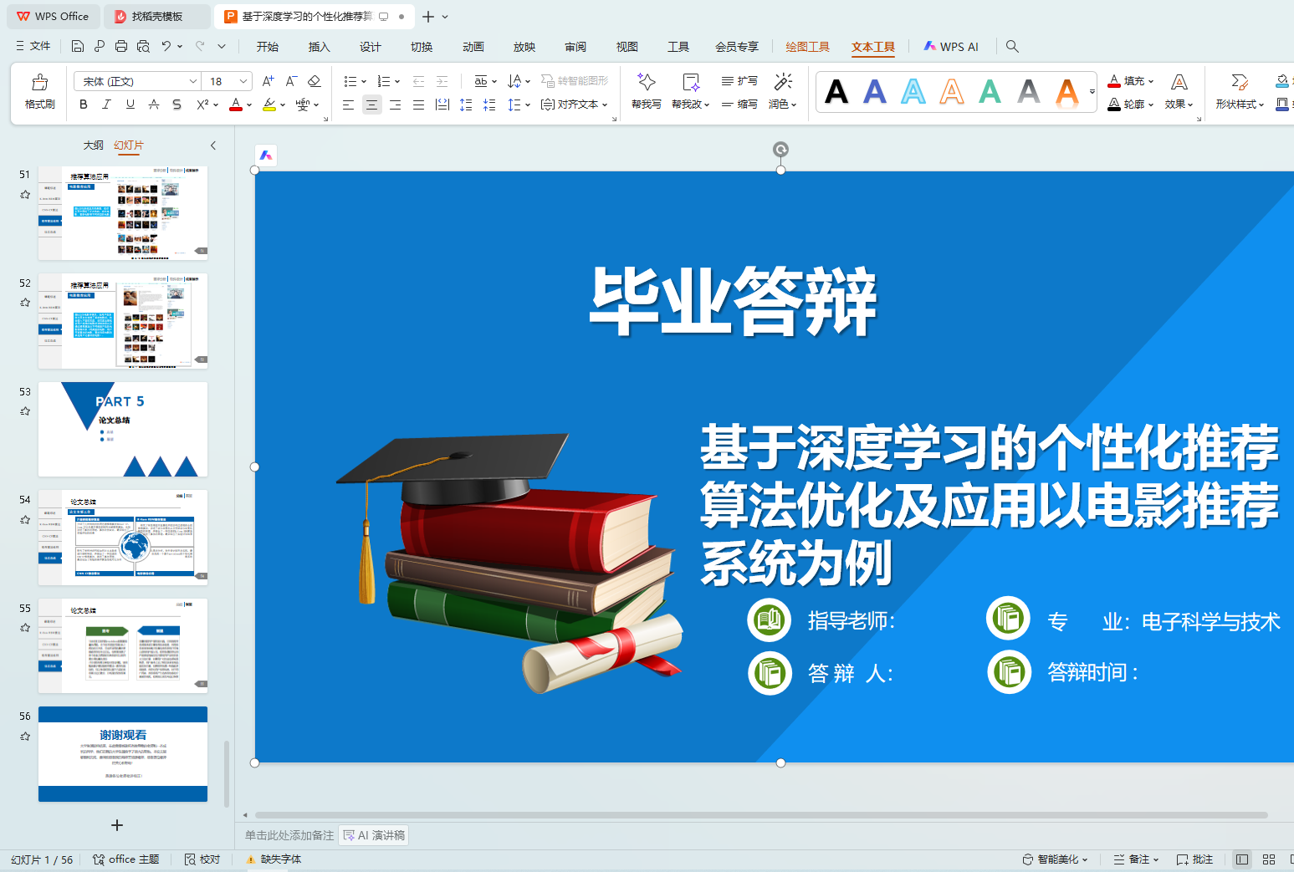This screenshot has height=872, width=1294.
Task: Click the 帮我写 AI writing icon
Action: click(646, 83)
